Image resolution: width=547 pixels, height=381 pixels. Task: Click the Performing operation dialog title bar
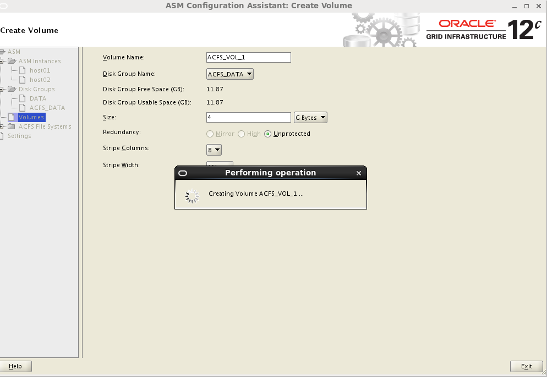[270, 173]
